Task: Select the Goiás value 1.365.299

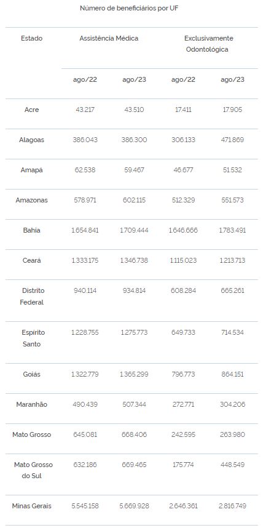Action: (134, 374)
